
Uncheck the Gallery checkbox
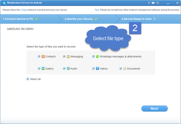pos(39,68)
